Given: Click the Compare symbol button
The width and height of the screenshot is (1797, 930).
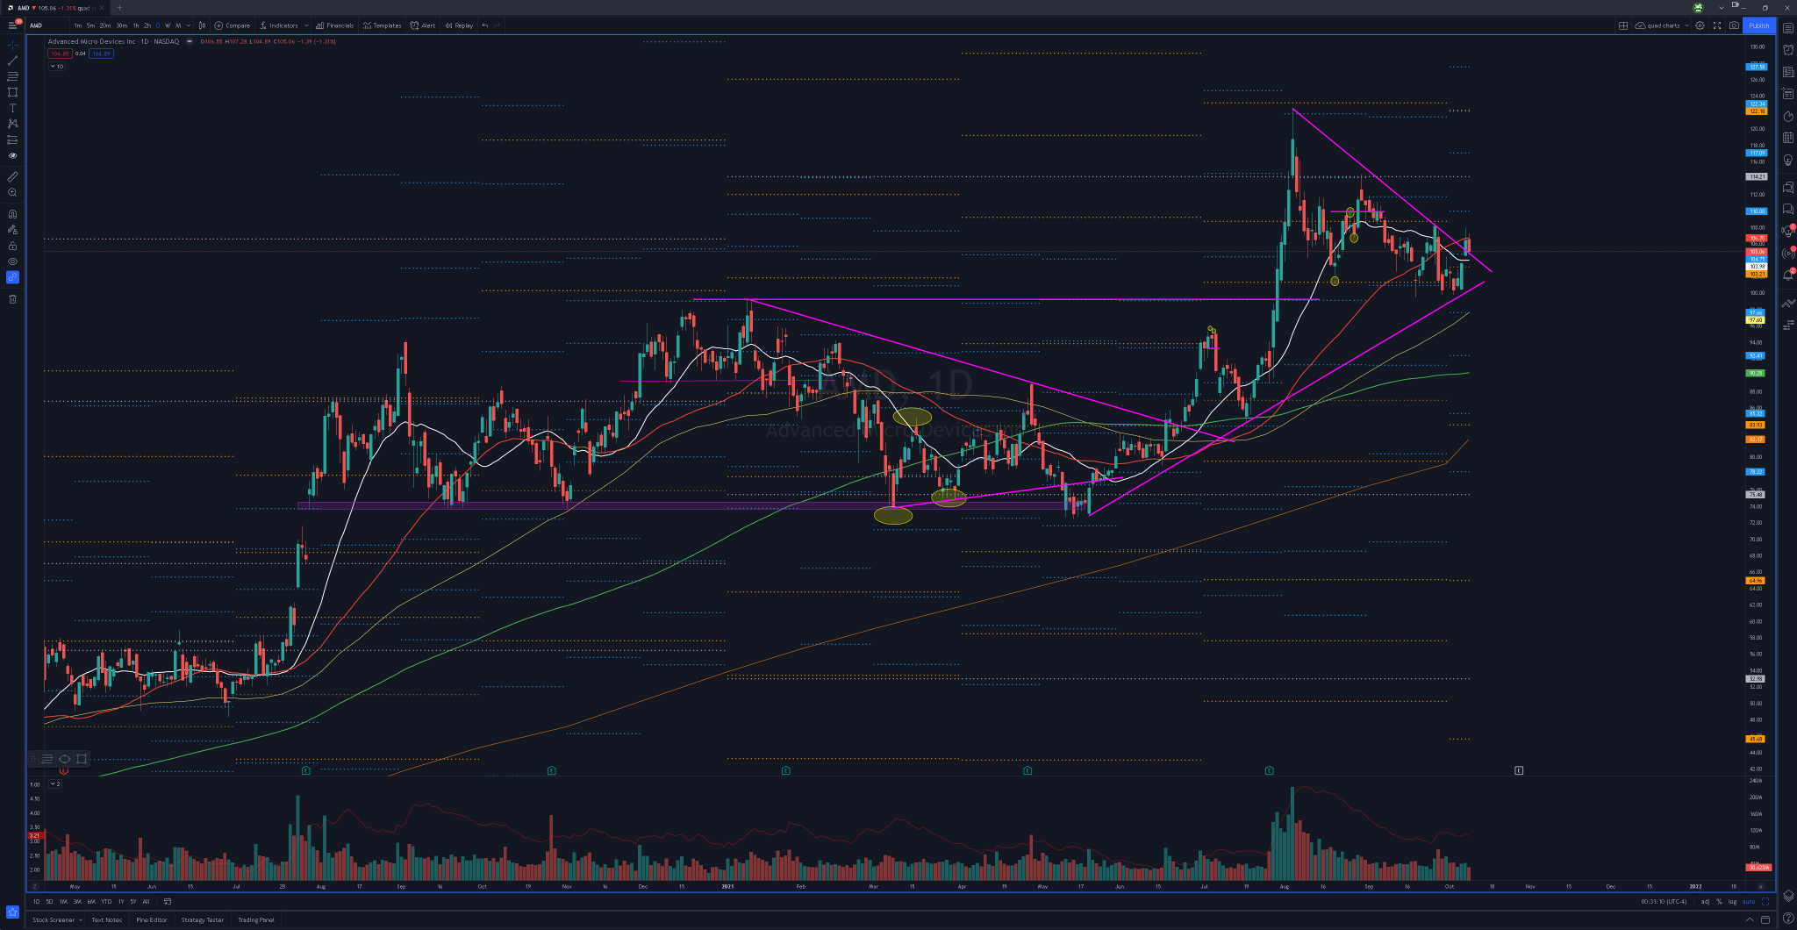Looking at the screenshot, I should pyautogui.click(x=233, y=25).
